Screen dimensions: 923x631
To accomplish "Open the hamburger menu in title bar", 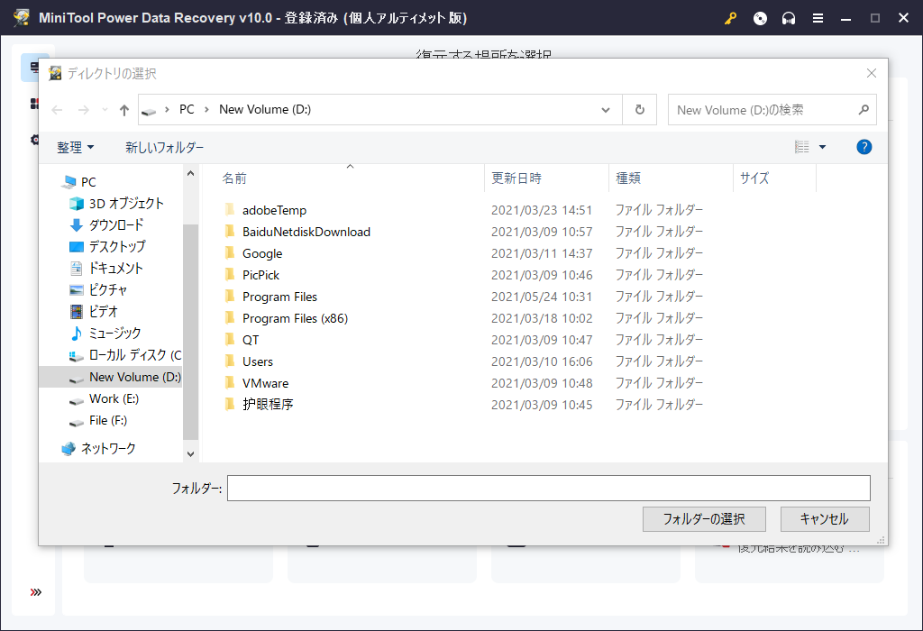I will click(x=818, y=18).
